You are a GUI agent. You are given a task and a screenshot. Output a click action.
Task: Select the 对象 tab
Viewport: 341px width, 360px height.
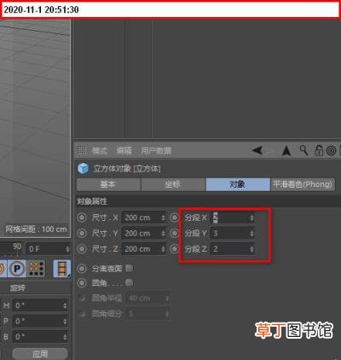pyautogui.click(x=238, y=184)
